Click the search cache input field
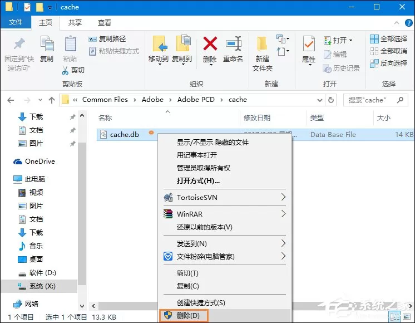 [376, 100]
